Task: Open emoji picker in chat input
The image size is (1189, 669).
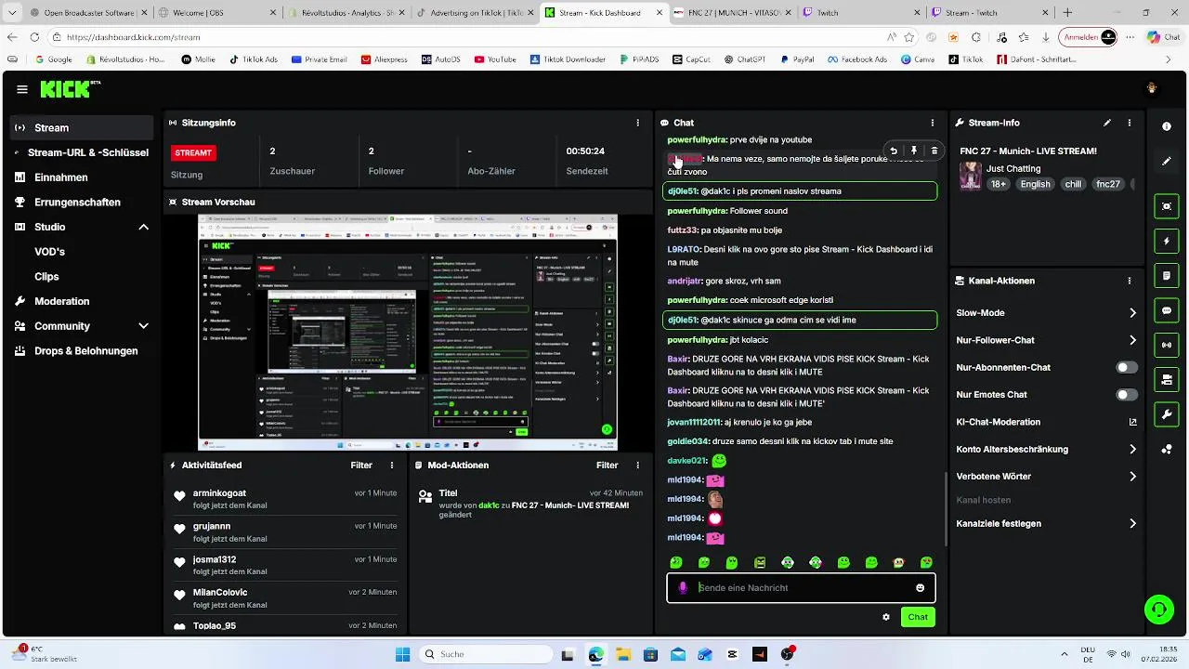Action: 921,588
